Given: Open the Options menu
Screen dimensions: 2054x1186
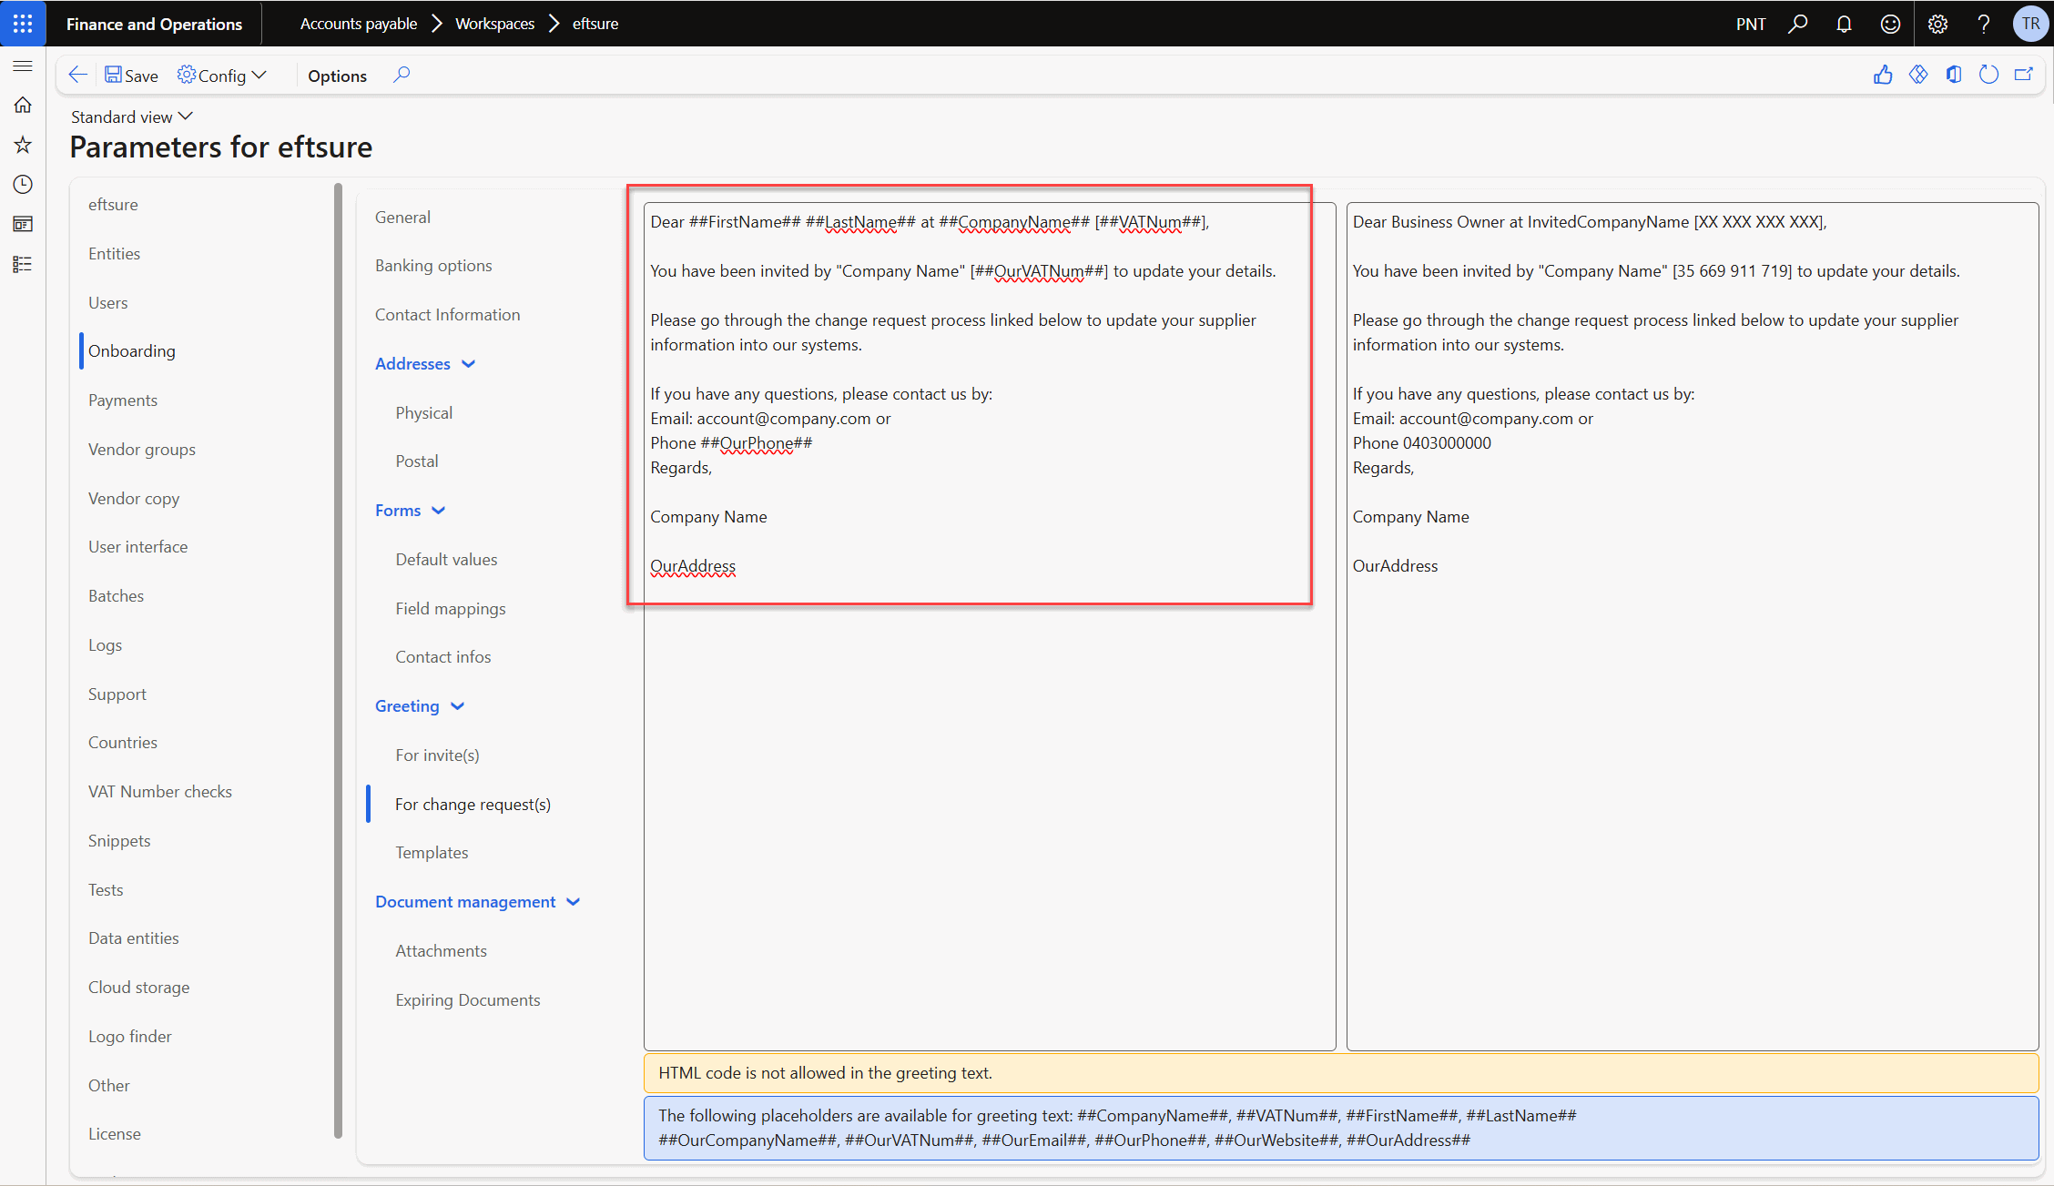Looking at the screenshot, I should coord(337,76).
